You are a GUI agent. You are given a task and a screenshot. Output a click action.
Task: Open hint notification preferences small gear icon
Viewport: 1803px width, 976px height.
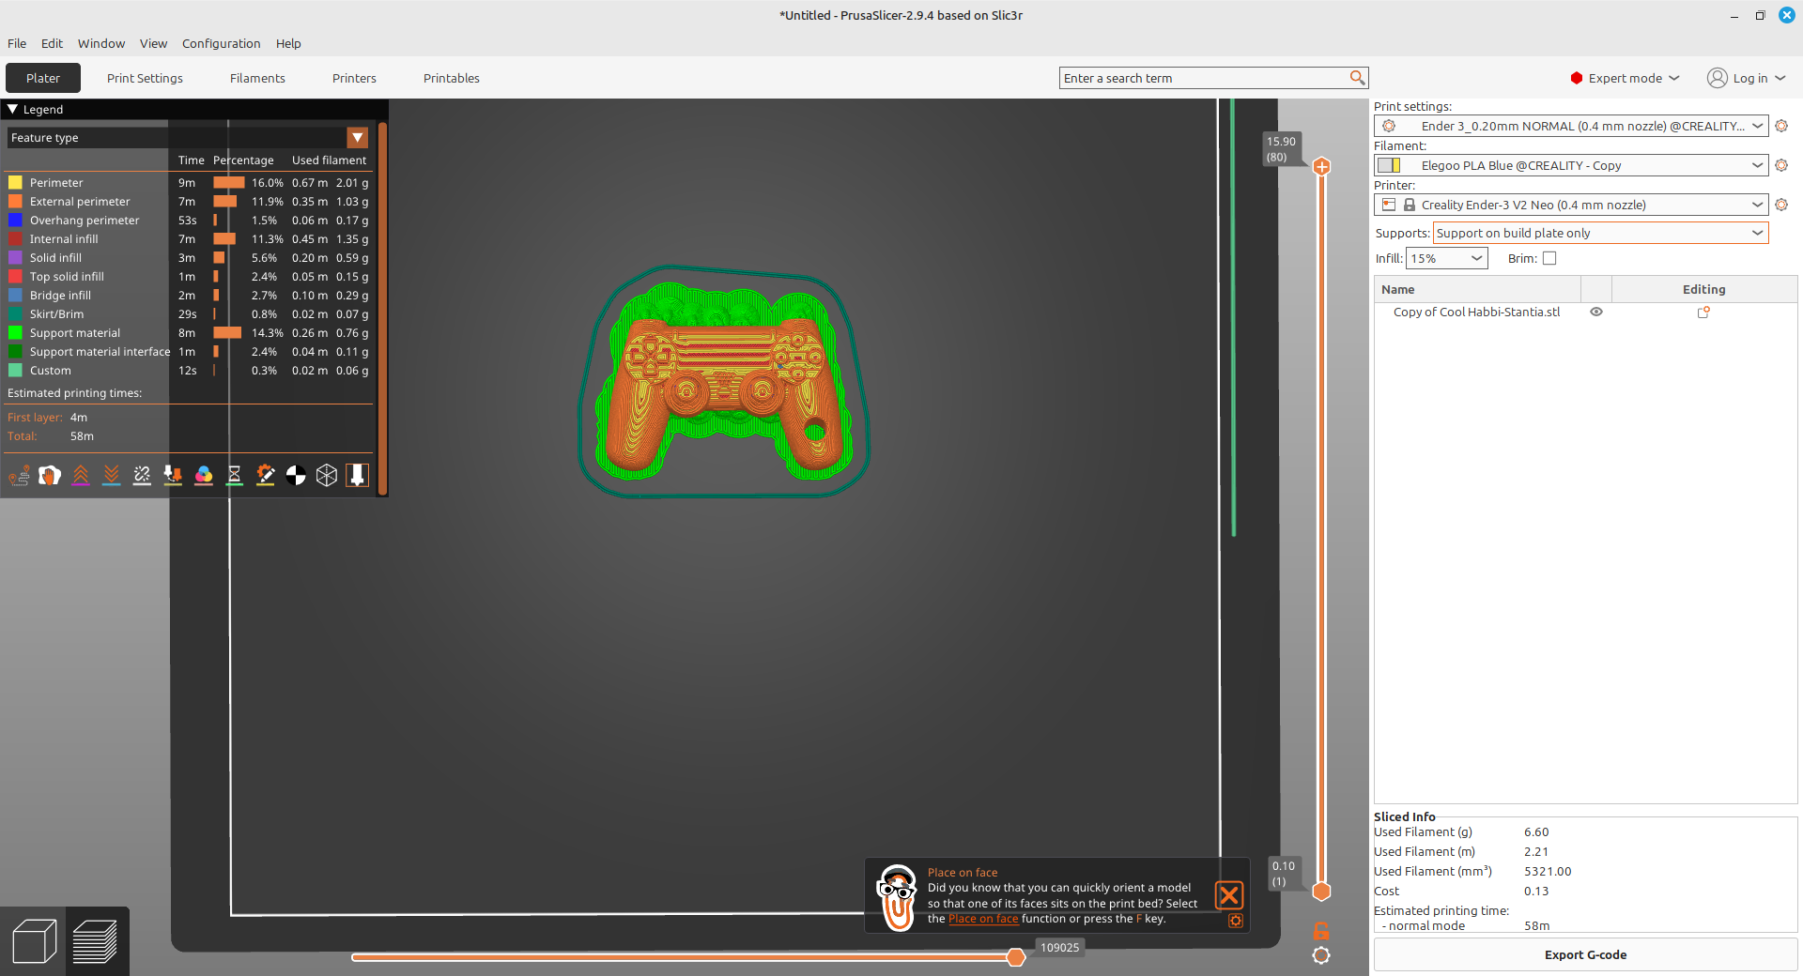click(x=1236, y=922)
